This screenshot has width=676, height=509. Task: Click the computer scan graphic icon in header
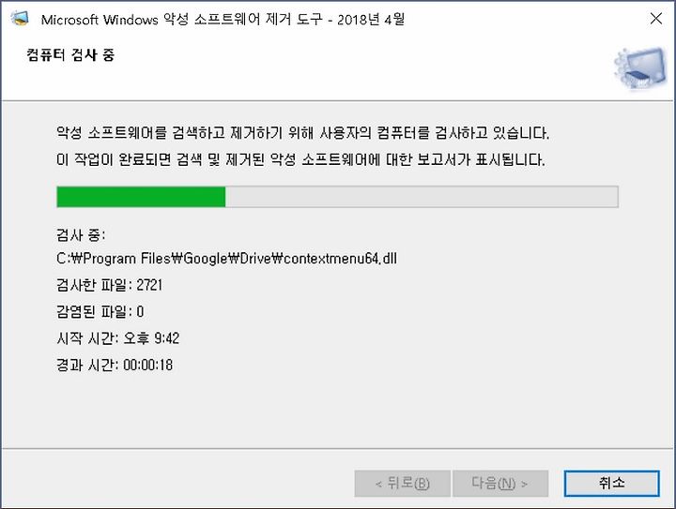(639, 68)
